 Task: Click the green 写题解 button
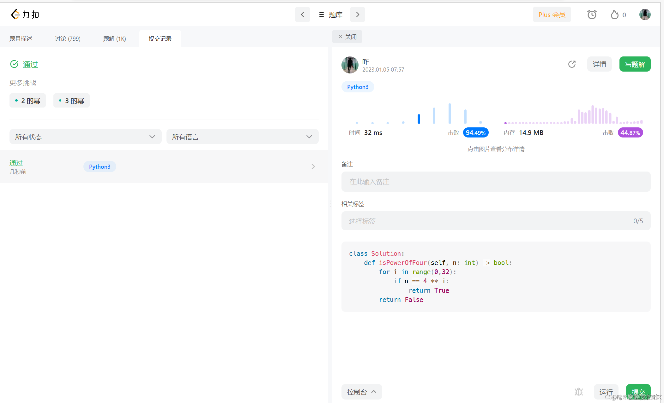pos(635,64)
